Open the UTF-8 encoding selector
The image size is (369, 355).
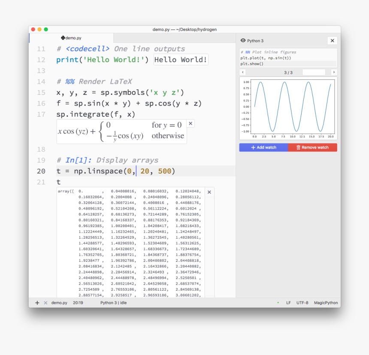[x=302, y=303]
